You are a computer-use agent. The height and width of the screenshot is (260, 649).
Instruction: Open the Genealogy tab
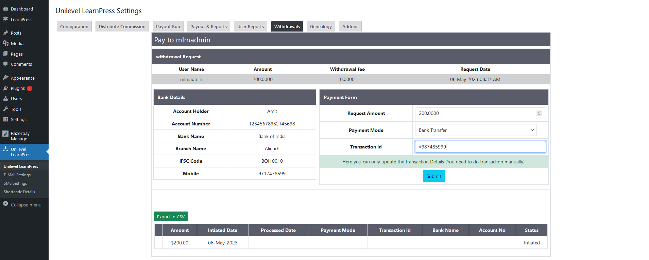[321, 26]
